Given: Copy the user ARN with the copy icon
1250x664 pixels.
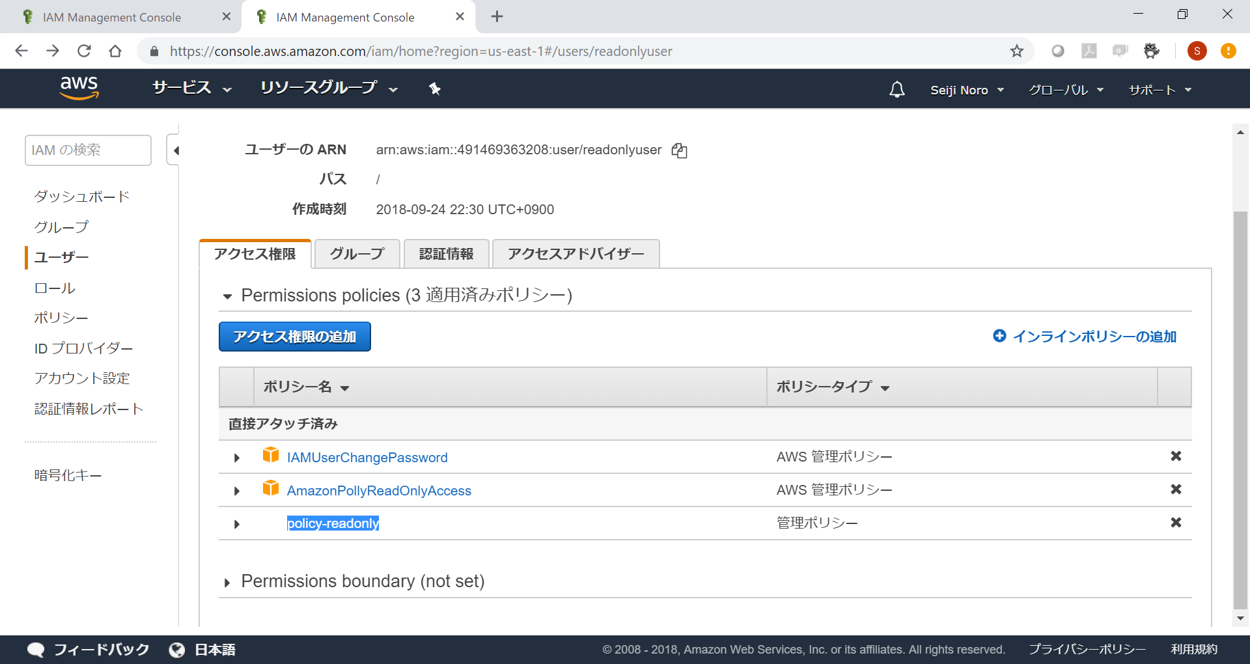Looking at the screenshot, I should click(x=679, y=150).
